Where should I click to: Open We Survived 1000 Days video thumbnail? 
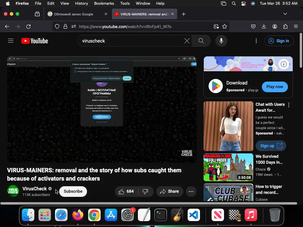[x=228, y=167]
